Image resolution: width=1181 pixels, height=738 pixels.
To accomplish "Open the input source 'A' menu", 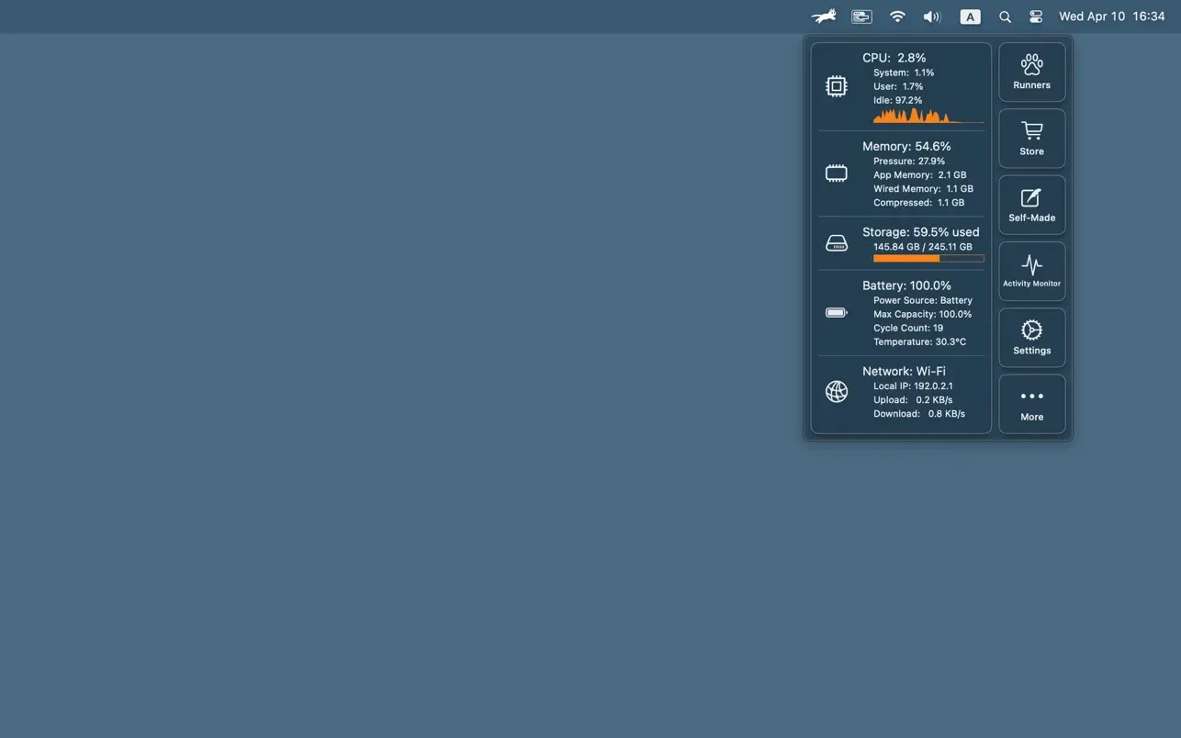I will pos(970,17).
